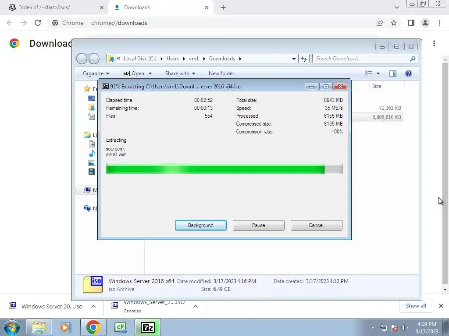Open Chrome three-dot main menu

(439, 23)
